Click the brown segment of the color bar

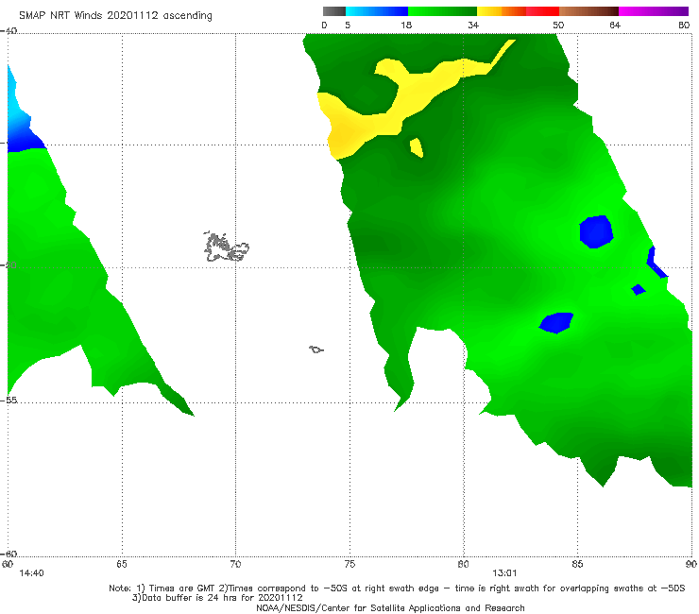click(588, 11)
